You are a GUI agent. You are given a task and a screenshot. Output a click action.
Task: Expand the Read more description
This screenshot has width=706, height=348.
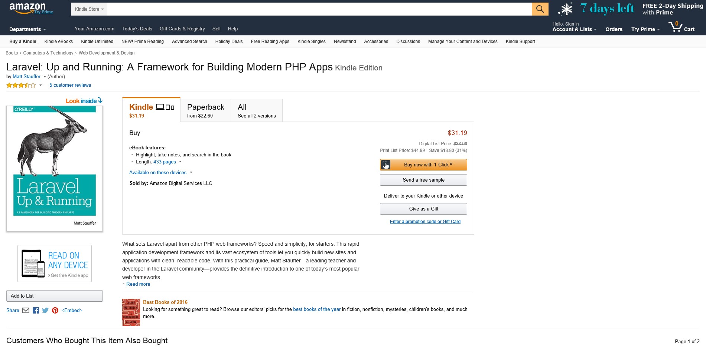[138, 284]
